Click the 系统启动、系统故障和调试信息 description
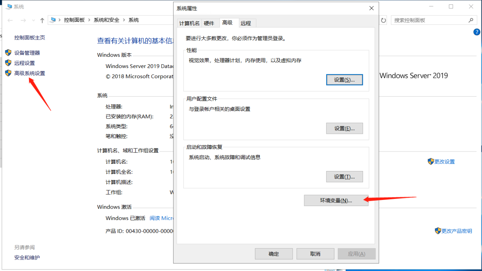The image size is (482, 271). point(225,157)
